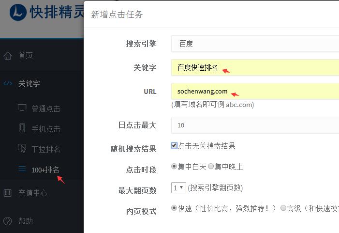339x233 pixels.
Task: Uncheck the 点击无关搜索结果 checkbox
Action: [x=174, y=145]
